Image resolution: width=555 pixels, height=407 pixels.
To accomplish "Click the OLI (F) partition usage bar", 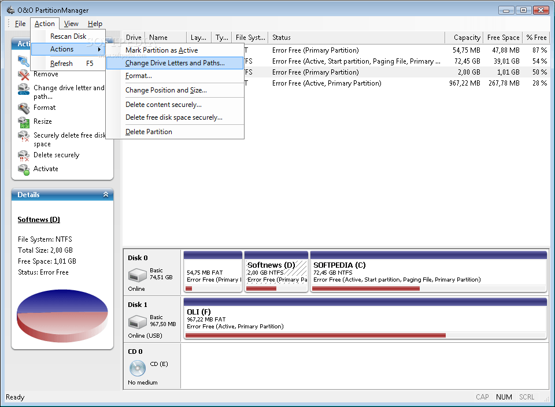I will coord(315,335).
